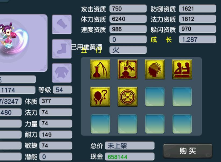Select the hands with question mark skill
The image size is (221, 162).
[100, 97]
